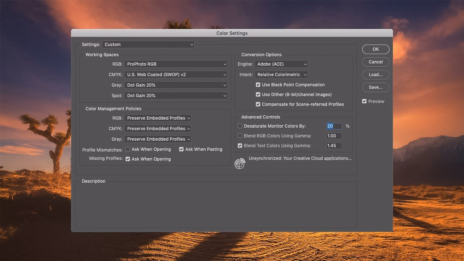Open the RGB working space dropdown
This screenshot has width=464, height=261.
coord(176,64)
